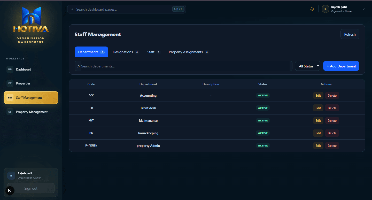
Task: Delete the housekeeping department
Action: [x=332, y=133]
